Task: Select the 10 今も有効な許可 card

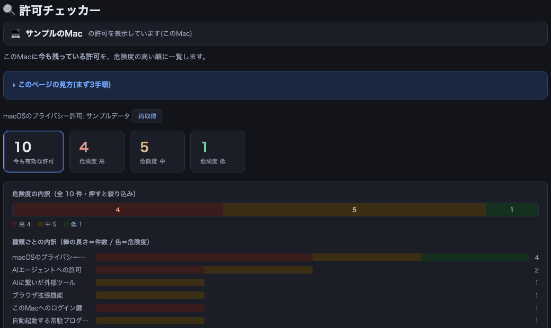Action: (x=34, y=151)
